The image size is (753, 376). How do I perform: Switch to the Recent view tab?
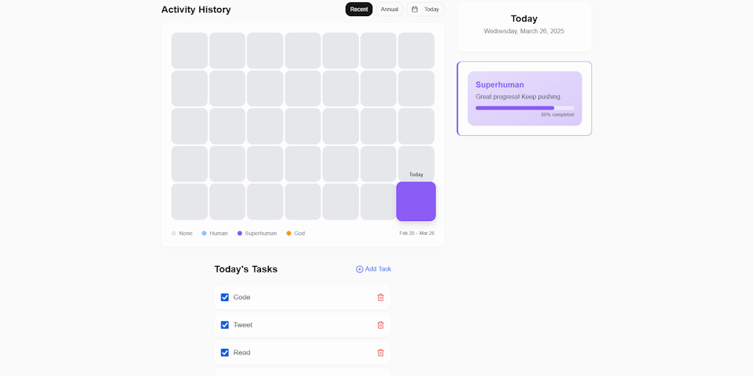(x=359, y=9)
